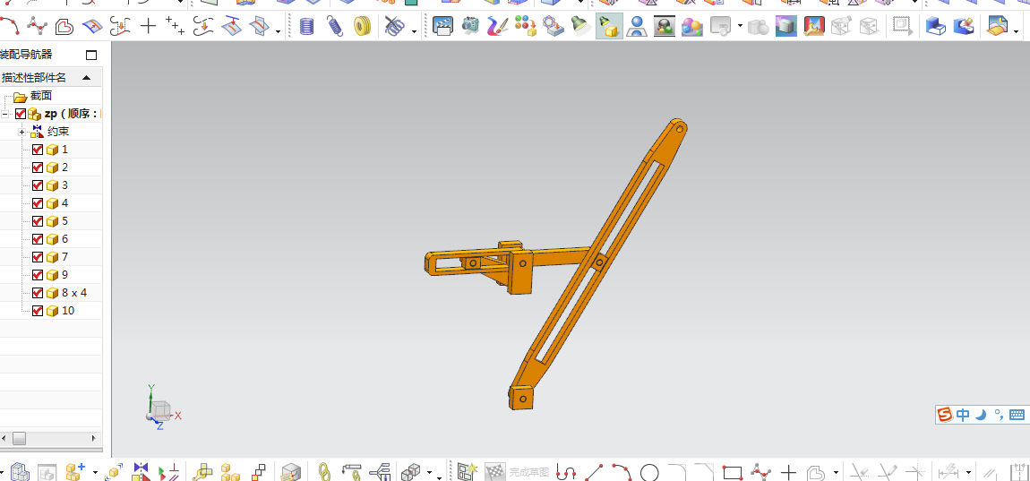
Task: Uncheck component 1 checkbox
Action: pos(38,150)
